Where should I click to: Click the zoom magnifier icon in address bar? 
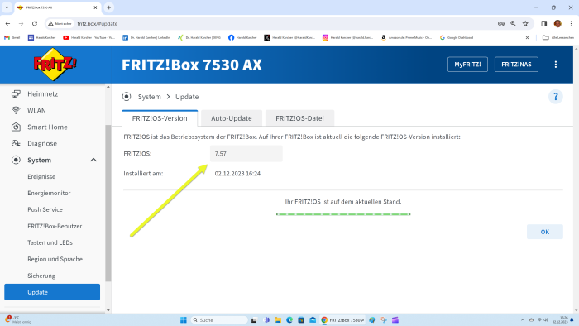click(x=514, y=24)
